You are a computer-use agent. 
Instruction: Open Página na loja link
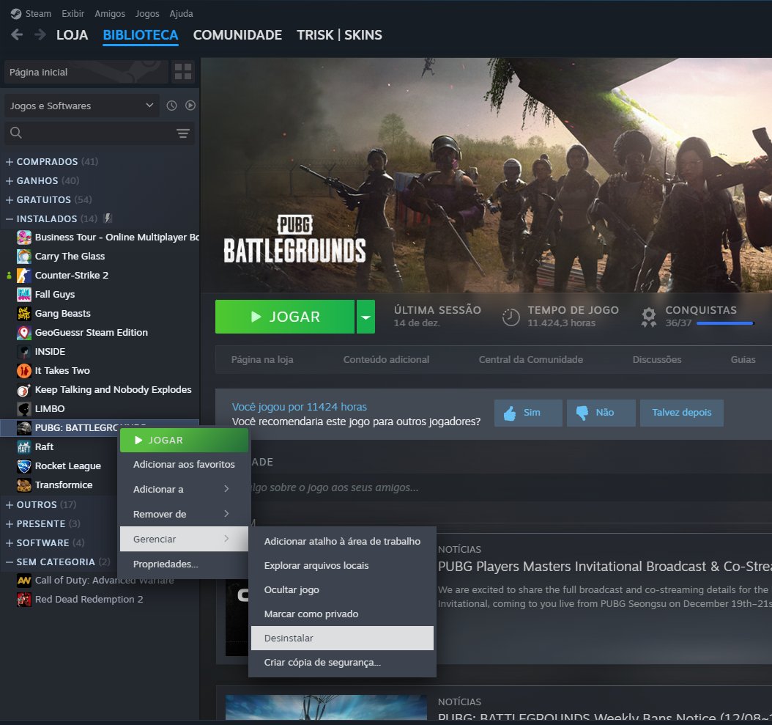tap(262, 360)
